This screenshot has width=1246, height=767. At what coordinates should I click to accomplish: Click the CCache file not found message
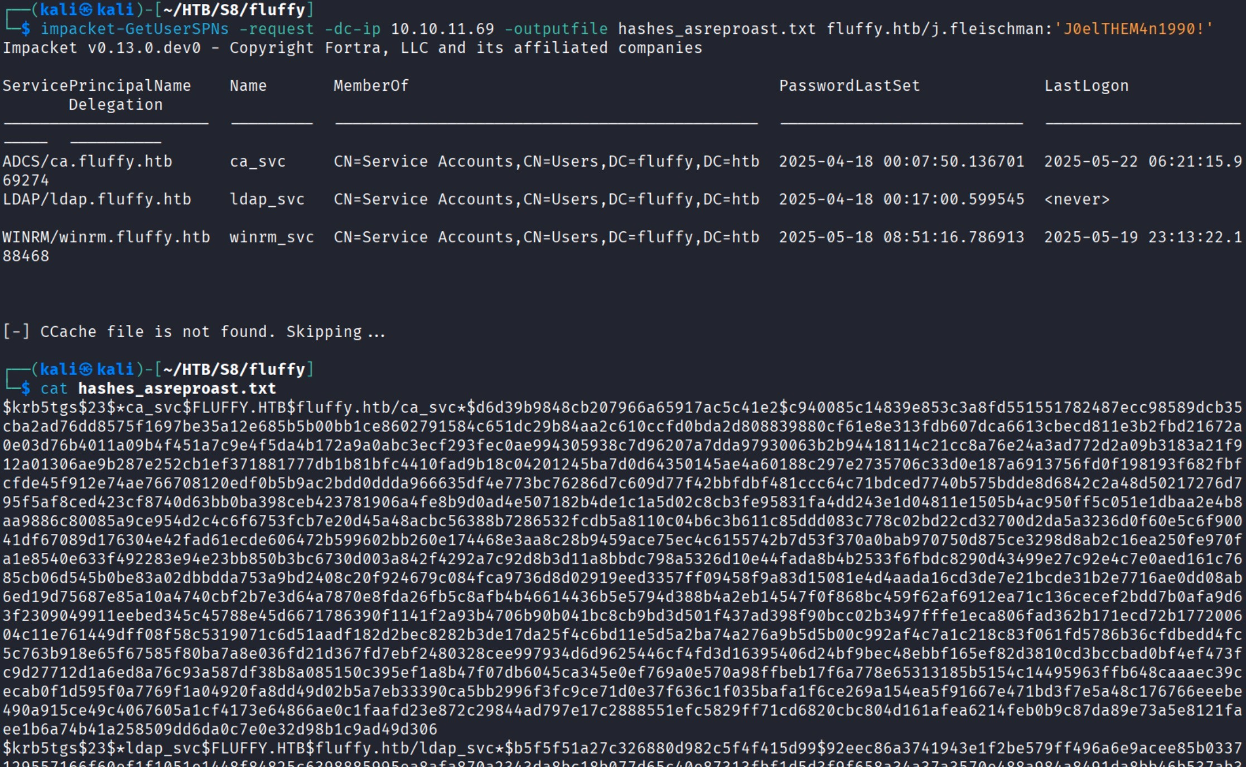194,331
